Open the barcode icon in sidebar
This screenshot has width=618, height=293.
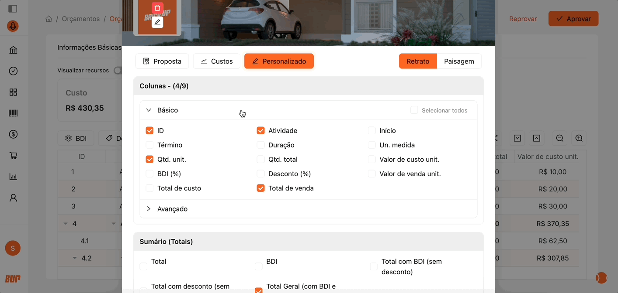(x=13, y=113)
